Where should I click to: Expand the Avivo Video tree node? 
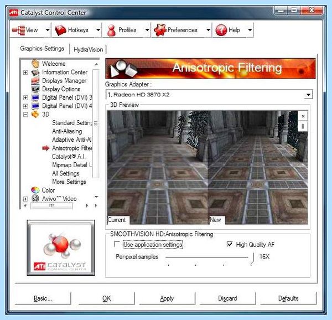coord(25,199)
